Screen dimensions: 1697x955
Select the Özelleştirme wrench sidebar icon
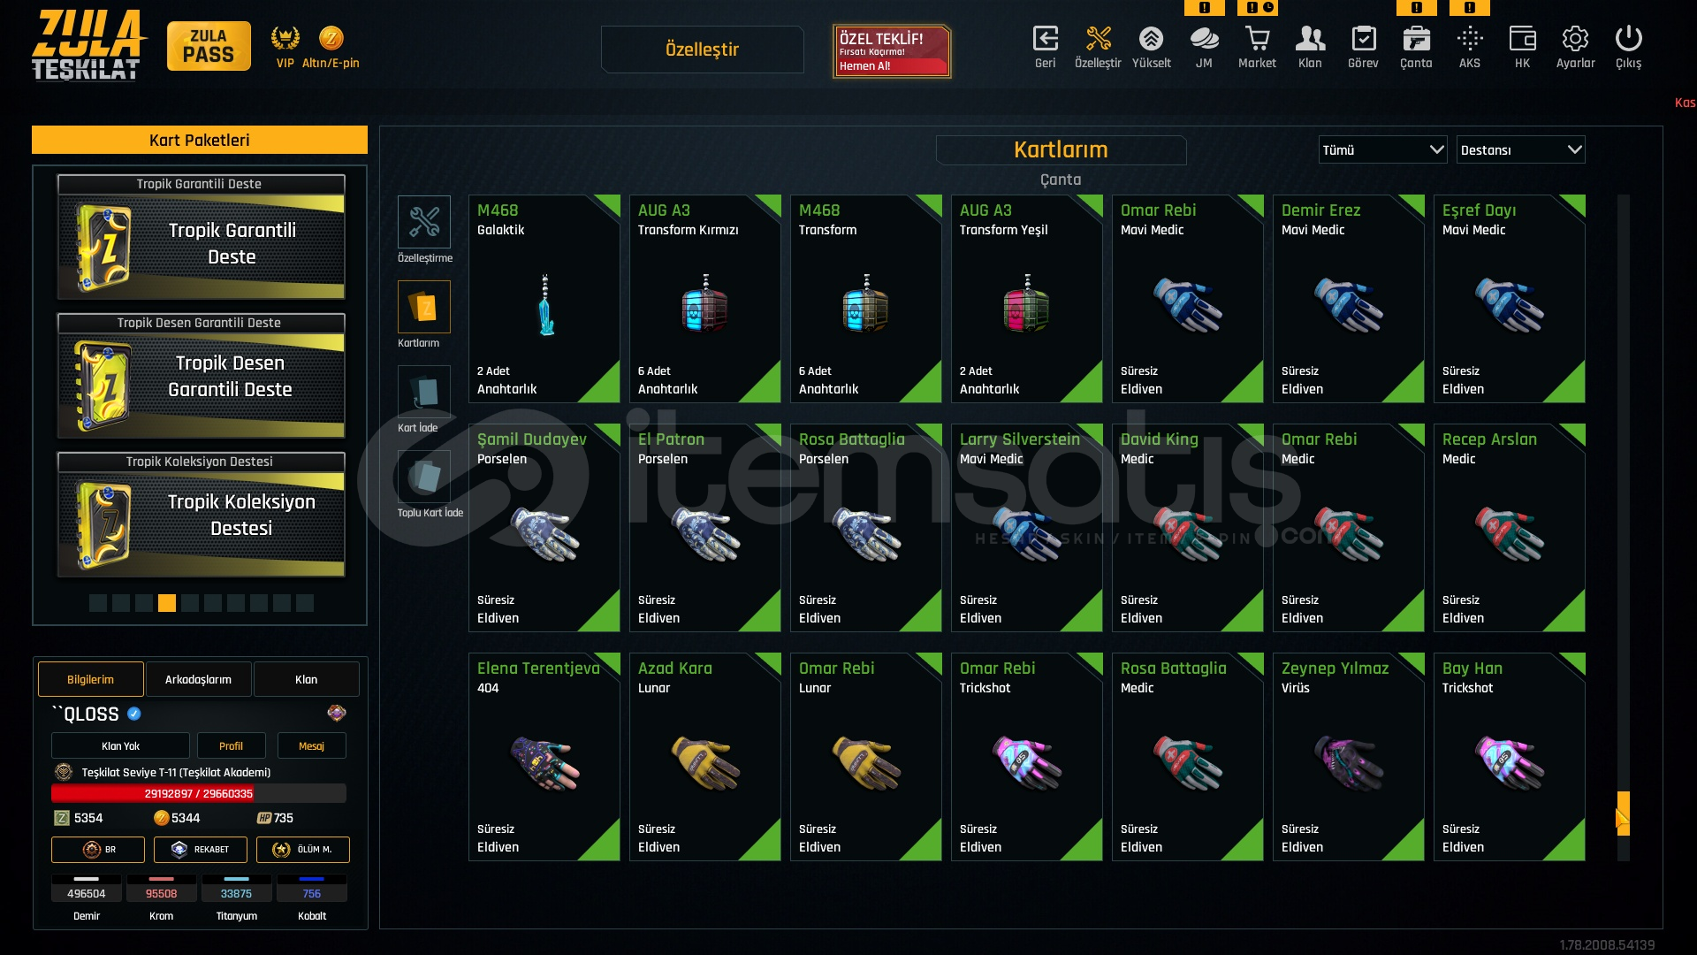(x=424, y=221)
